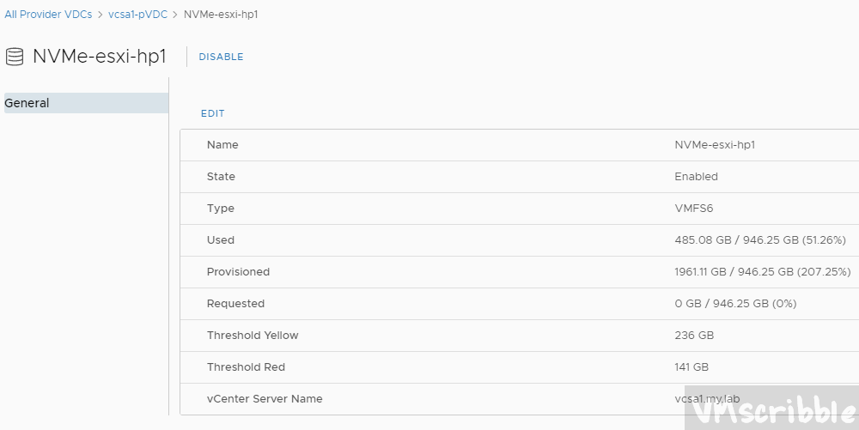
Task: Click the first breadcrumb chevron separator
Action: tap(101, 15)
